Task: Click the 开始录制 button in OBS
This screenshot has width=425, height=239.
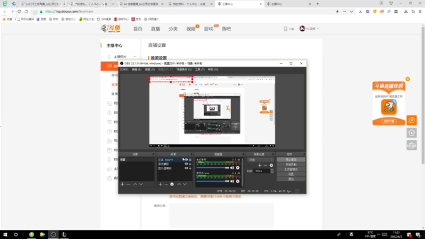Action: tap(291, 165)
